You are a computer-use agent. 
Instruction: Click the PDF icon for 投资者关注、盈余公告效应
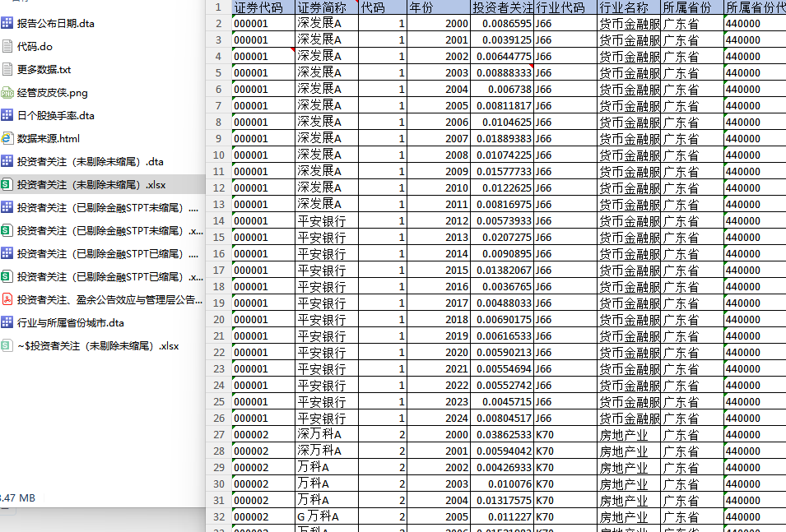[7, 300]
